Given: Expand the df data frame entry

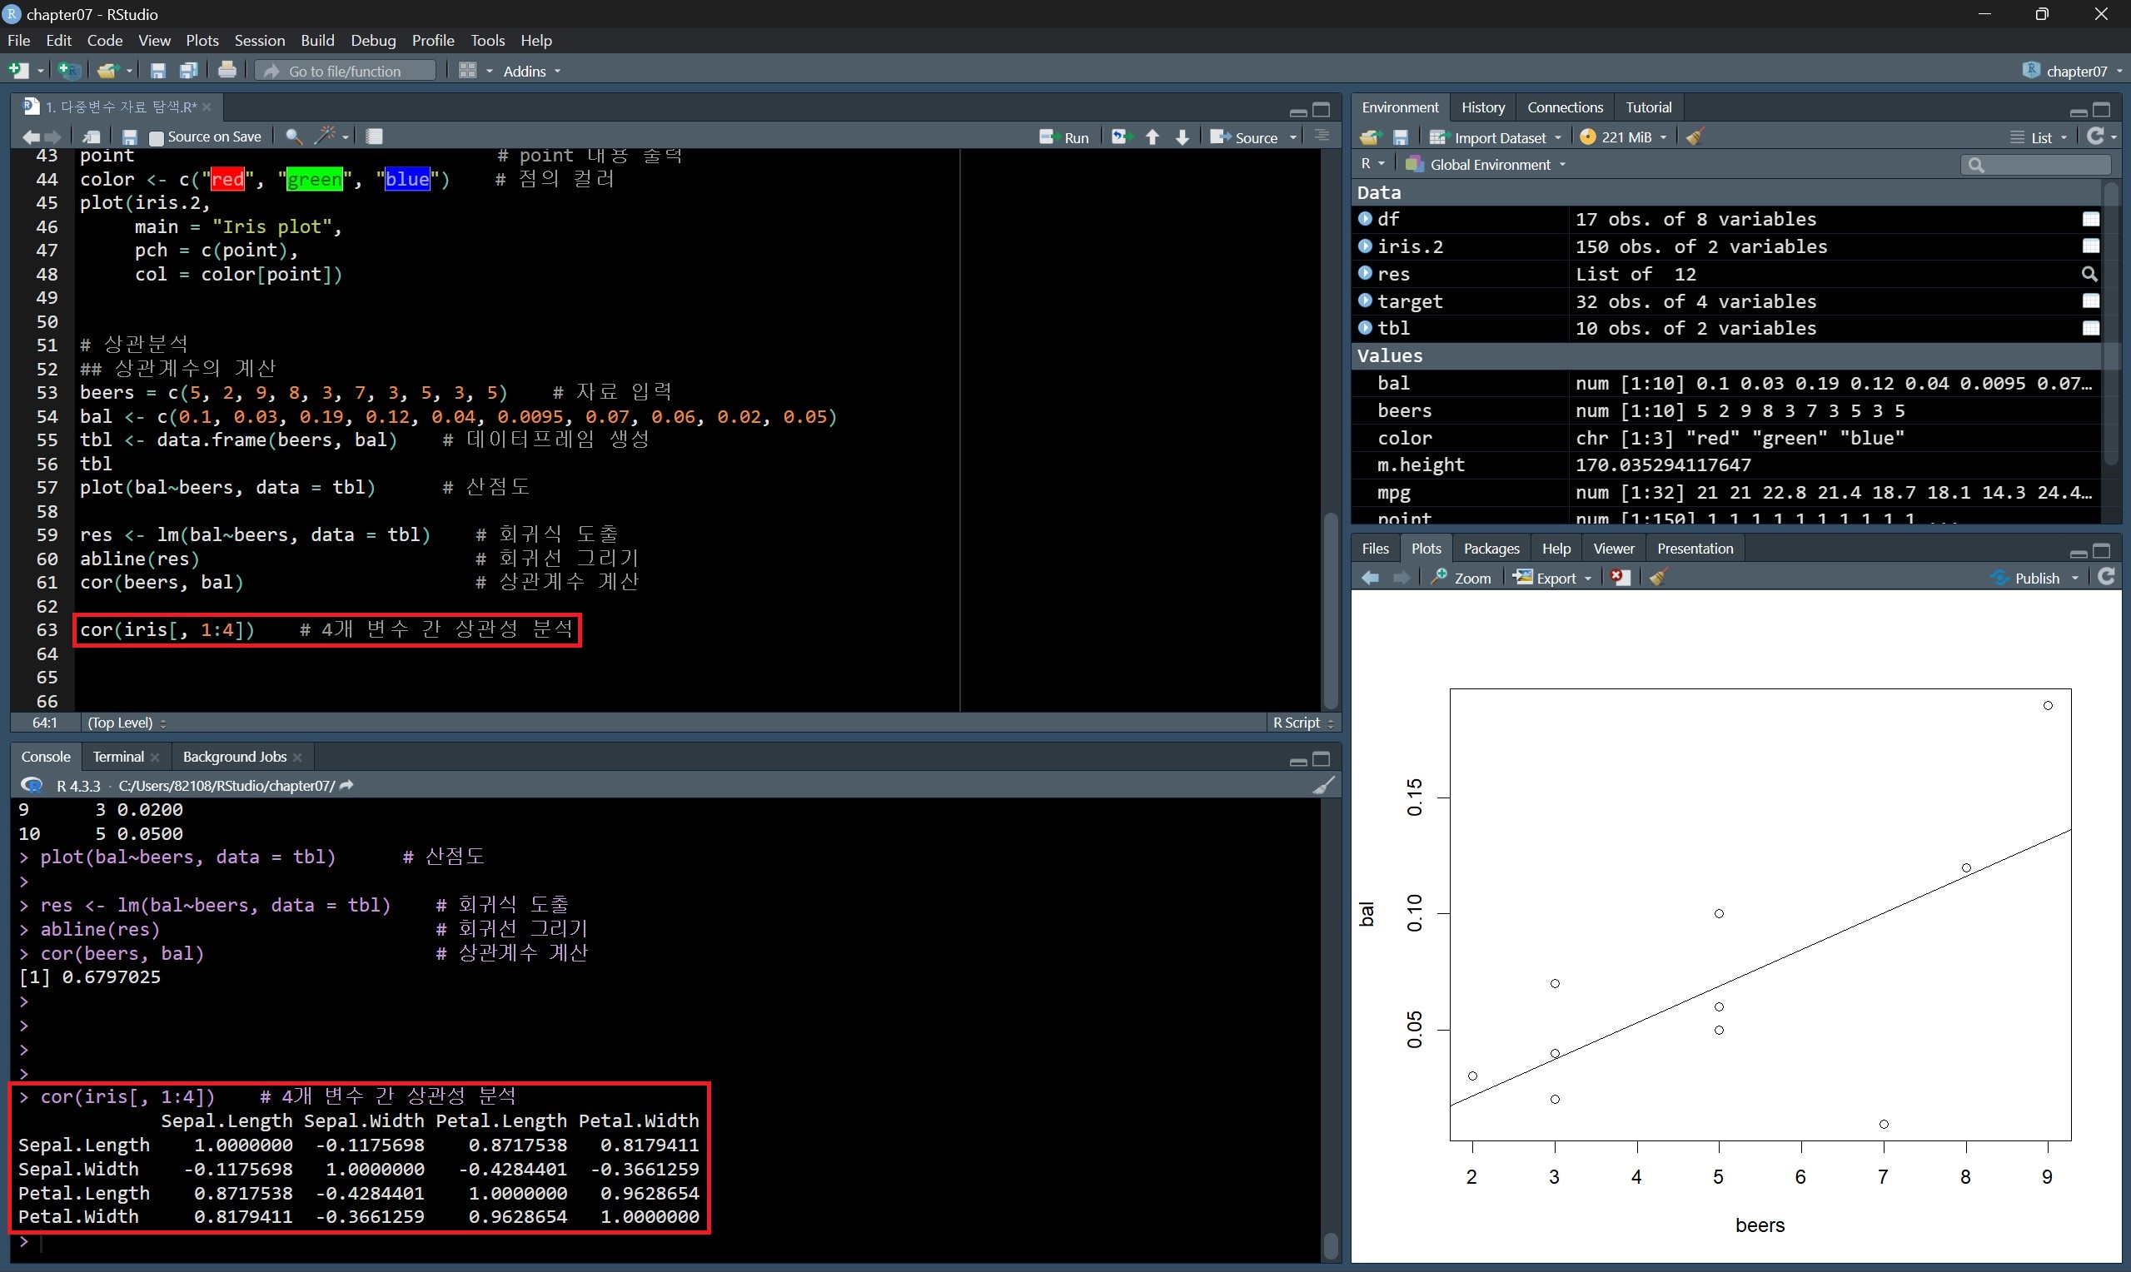Looking at the screenshot, I should click(1366, 220).
